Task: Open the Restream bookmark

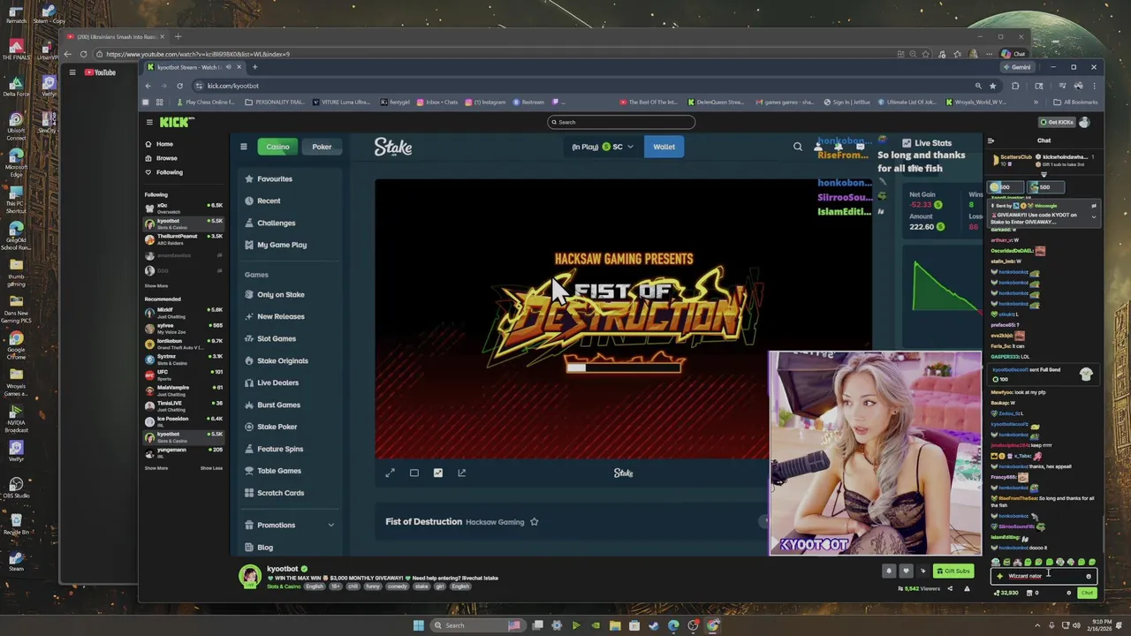Action: [528, 102]
